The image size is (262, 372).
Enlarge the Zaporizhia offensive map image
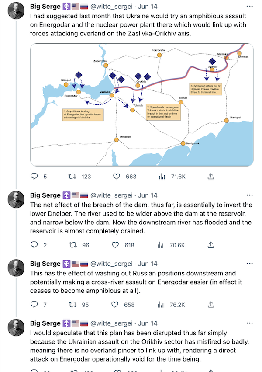(x=142, y=105)
